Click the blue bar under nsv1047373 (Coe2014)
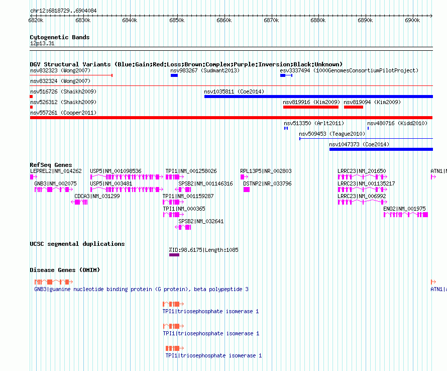Screen dimensions: 447x371 pos(381,149)
